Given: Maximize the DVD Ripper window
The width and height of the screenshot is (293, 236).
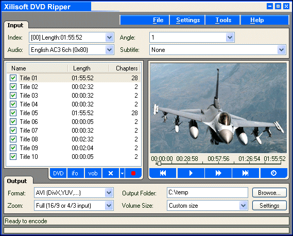Looking at the screenshot, I should pos(278,6).
